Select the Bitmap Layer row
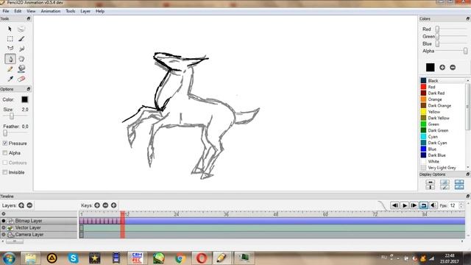This screenshot has width=471, height=265. click(x=39, y=221)
